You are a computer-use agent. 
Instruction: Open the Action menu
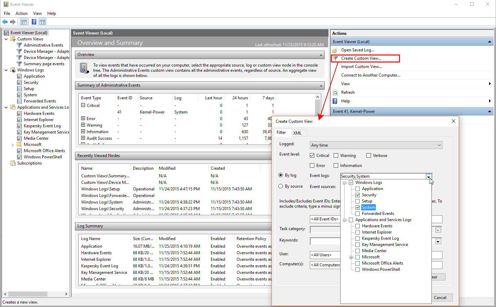[21, 13]
